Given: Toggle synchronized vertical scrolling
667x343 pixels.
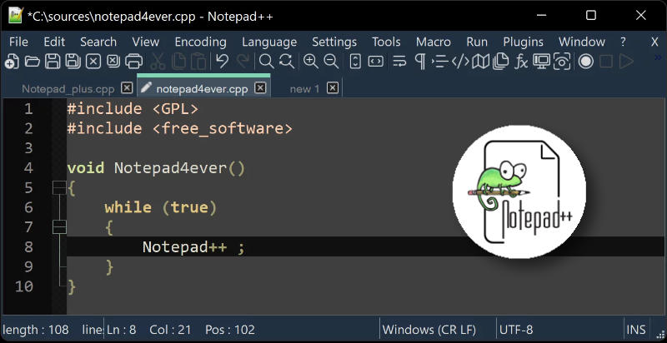Looking at the screenshot, I should coord(355,62).
